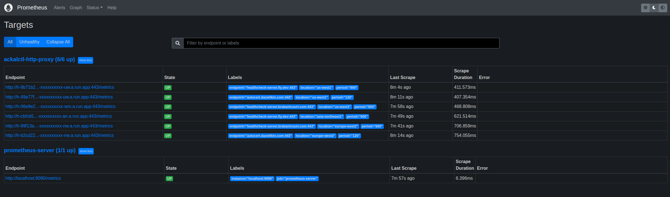Open ackalctl-http-proxy group heading link

coord(39,59)
